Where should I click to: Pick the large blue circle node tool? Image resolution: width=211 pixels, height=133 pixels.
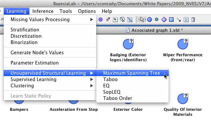(149, 20)
